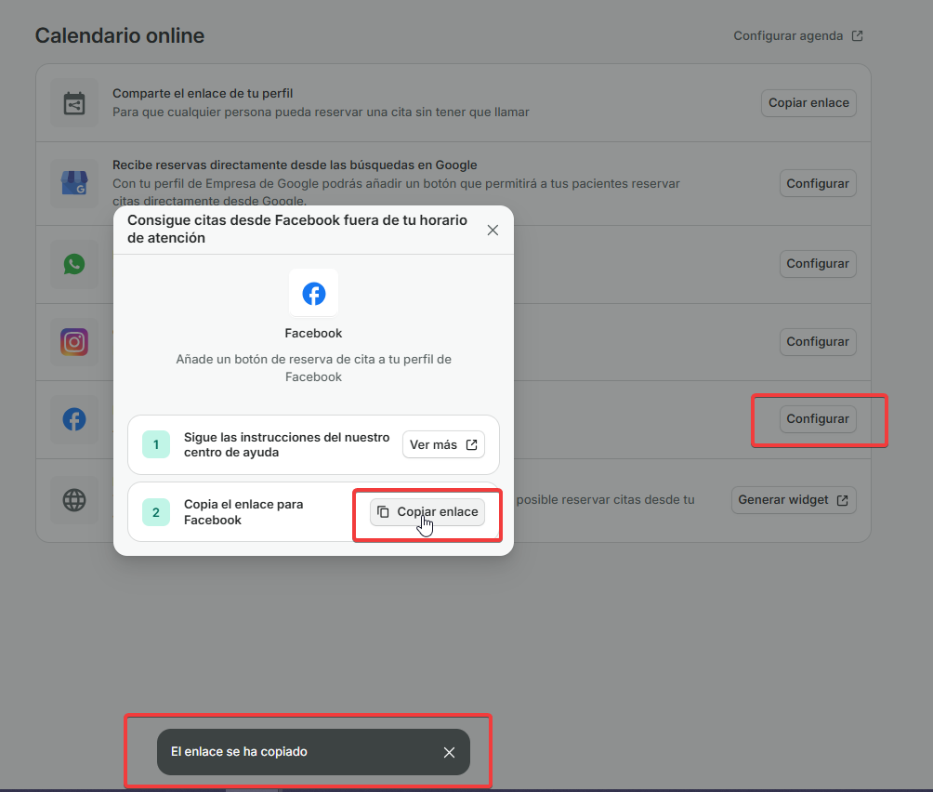This screenshot has height=792, width=933.
Task: Click the Google My Business icon
Action: click(74, 182)
